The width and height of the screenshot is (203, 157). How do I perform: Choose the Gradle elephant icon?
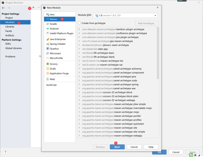pyautogui.click(x=48, y=24)
